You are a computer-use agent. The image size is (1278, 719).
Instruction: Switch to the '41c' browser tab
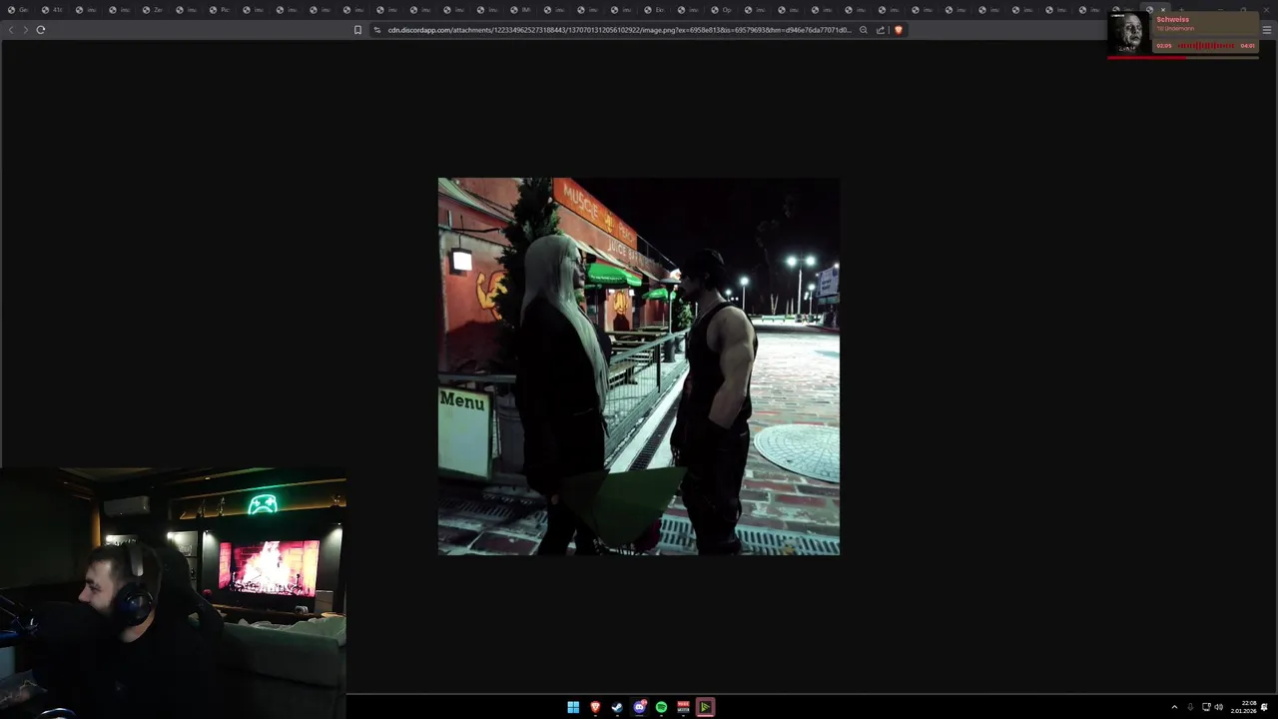click(52, 10)
